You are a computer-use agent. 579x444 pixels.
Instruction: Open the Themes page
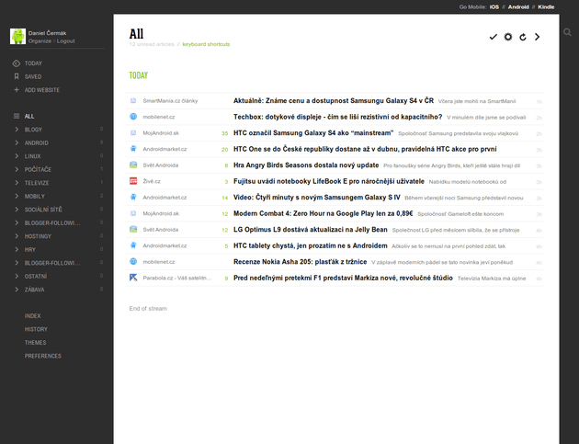[x=36, y=343]
